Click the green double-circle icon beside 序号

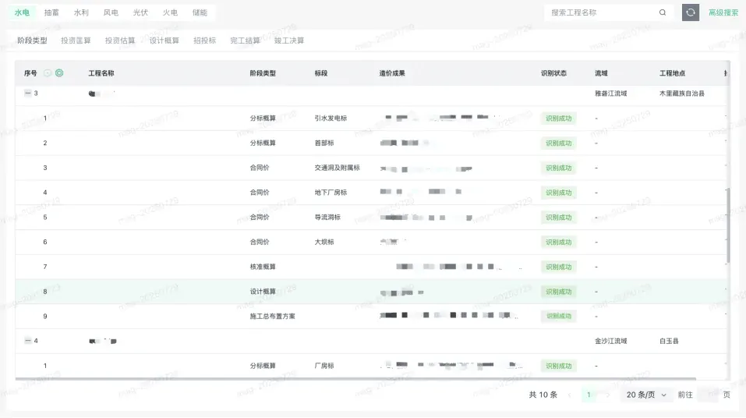click(x=59, y=73)
